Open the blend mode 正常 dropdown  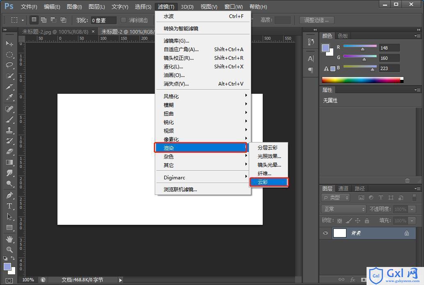(x=344, y=209)
